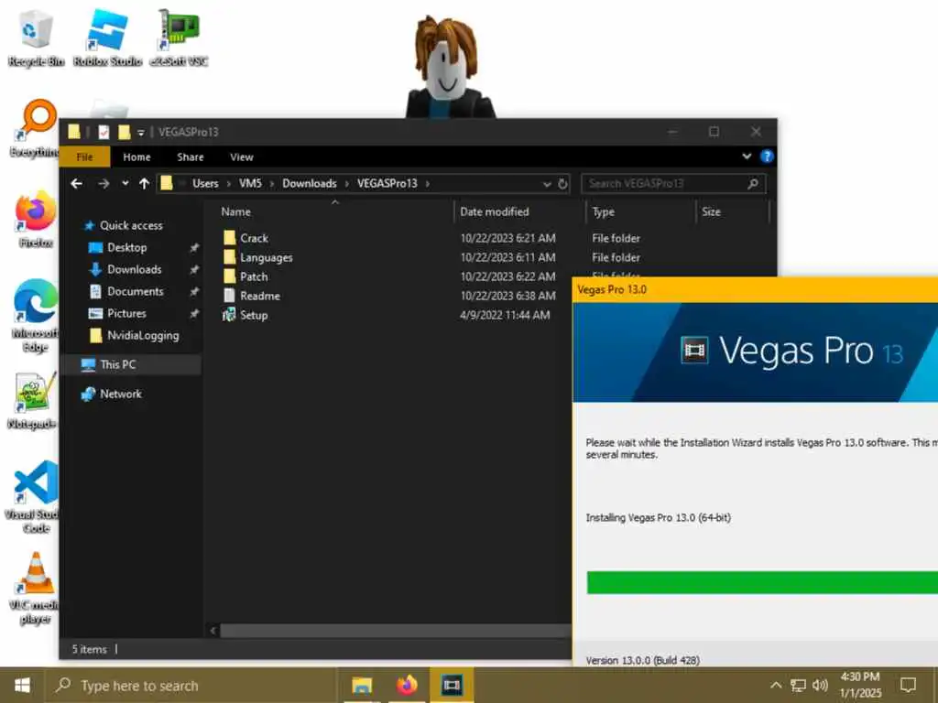Click the green installation progress bar
938x703 pixels.
pyautogui.click(x=762, y=583)
